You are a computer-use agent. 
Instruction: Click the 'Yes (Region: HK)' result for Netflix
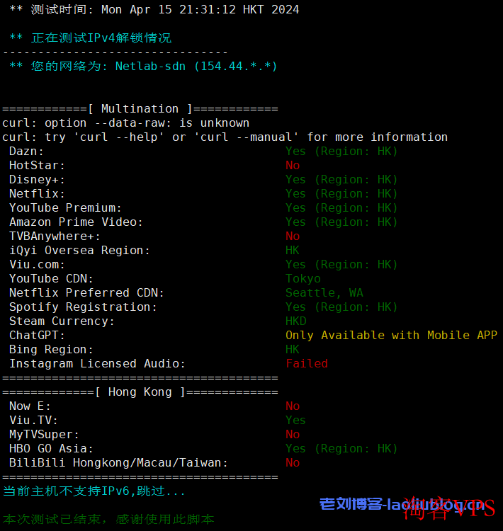[x=341, y=194]
